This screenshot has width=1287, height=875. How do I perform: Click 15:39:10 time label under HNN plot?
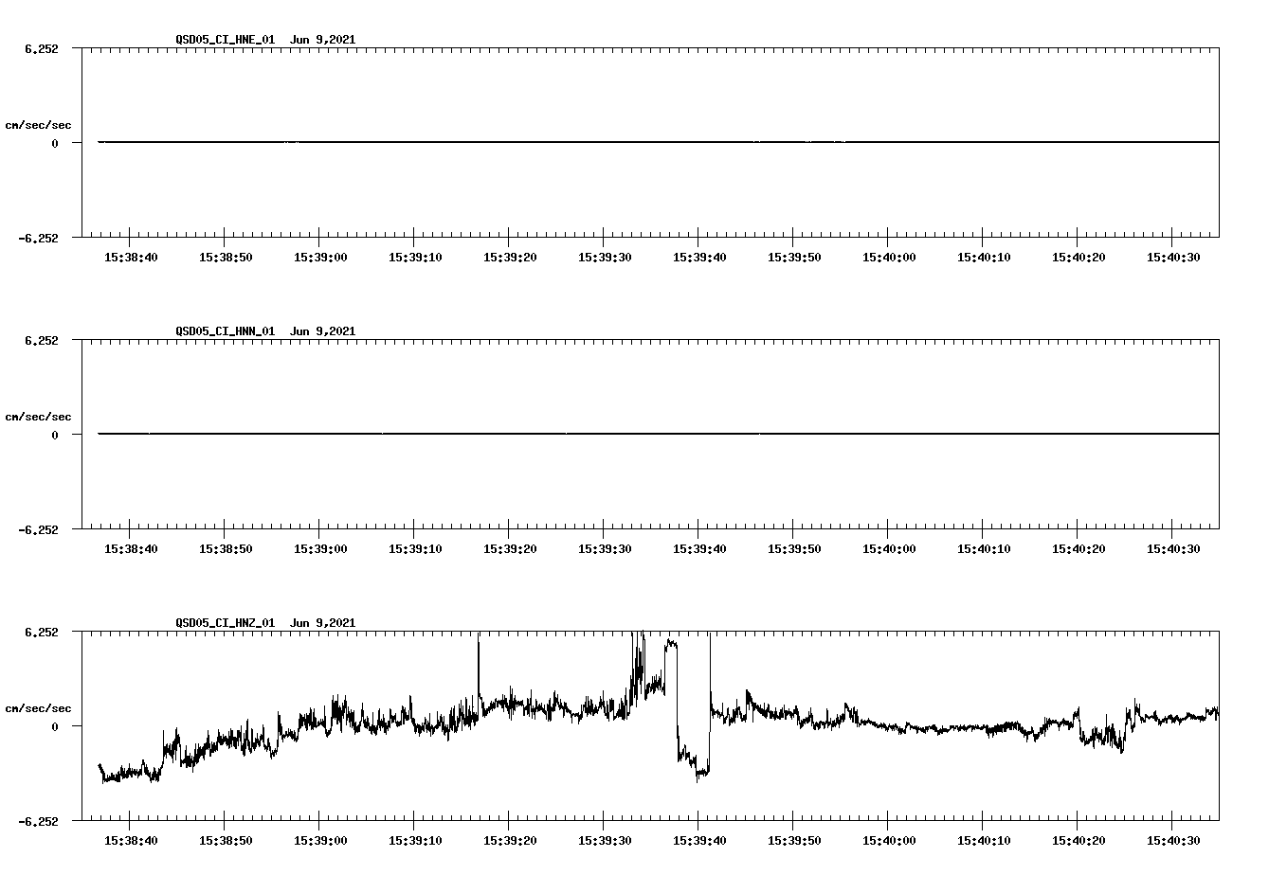click(415, 549)
